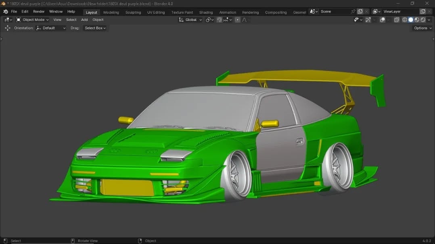
Task: Switch to the Shading workspace tab
Action: pos(206,12)
